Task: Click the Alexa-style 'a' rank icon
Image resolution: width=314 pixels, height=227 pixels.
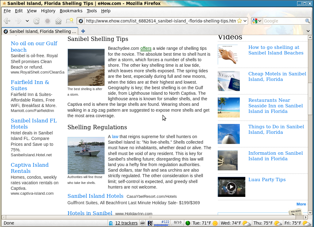Action: (x=150, y=223)
